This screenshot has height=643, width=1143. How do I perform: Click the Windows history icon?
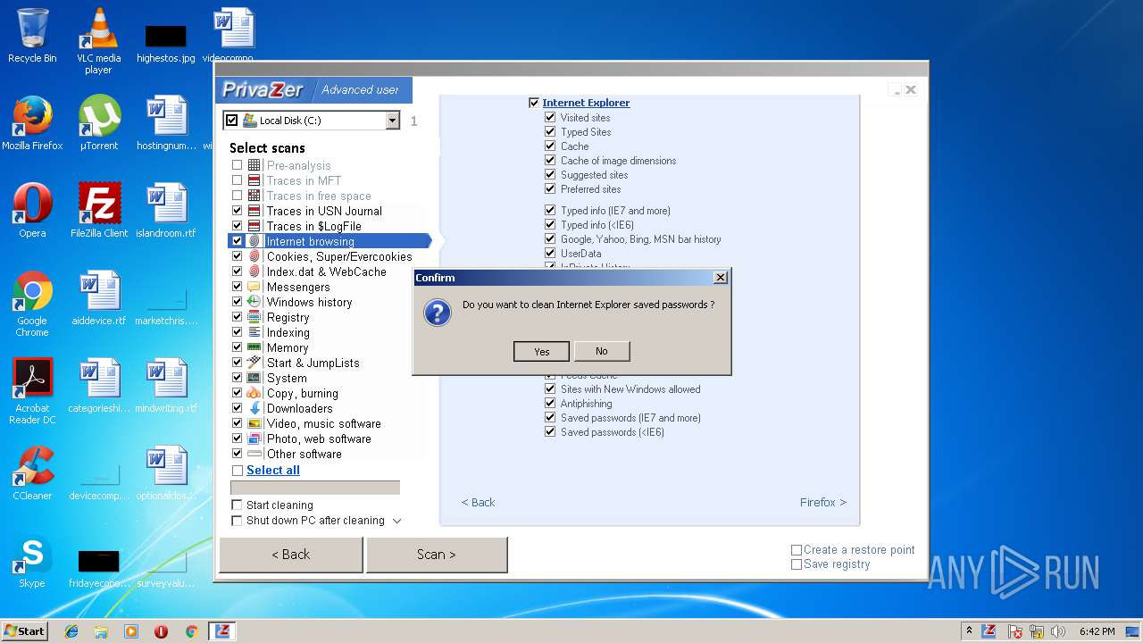click(x=254, y=302)
